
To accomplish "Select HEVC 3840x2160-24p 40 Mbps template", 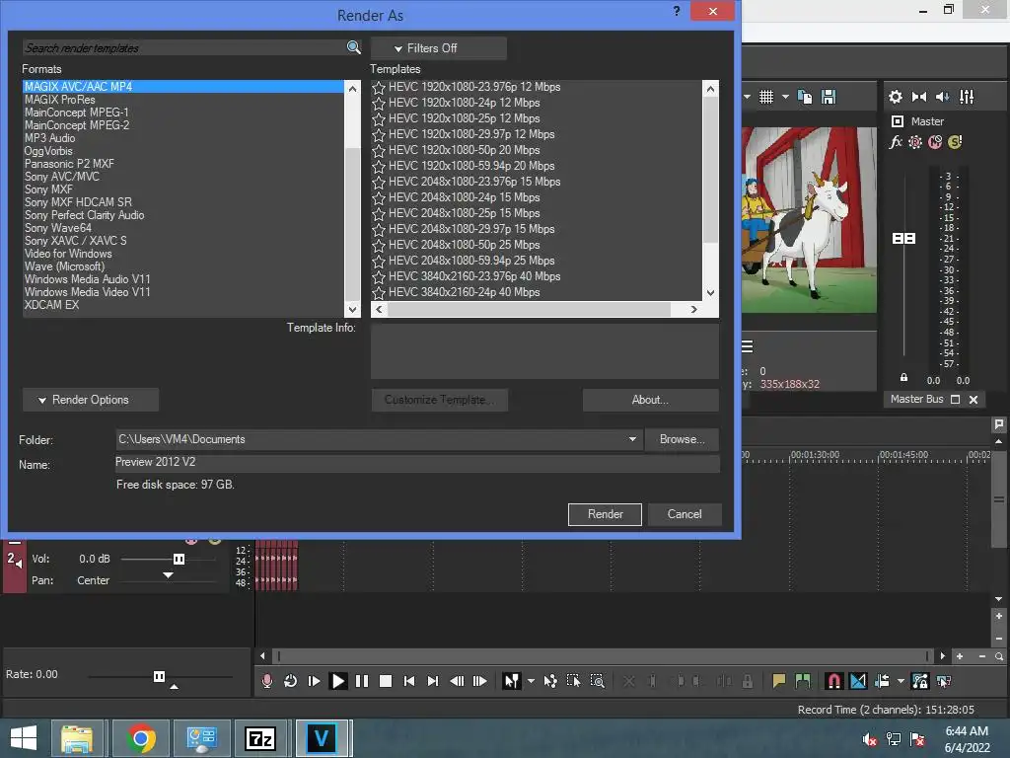I will click(464, 292).
